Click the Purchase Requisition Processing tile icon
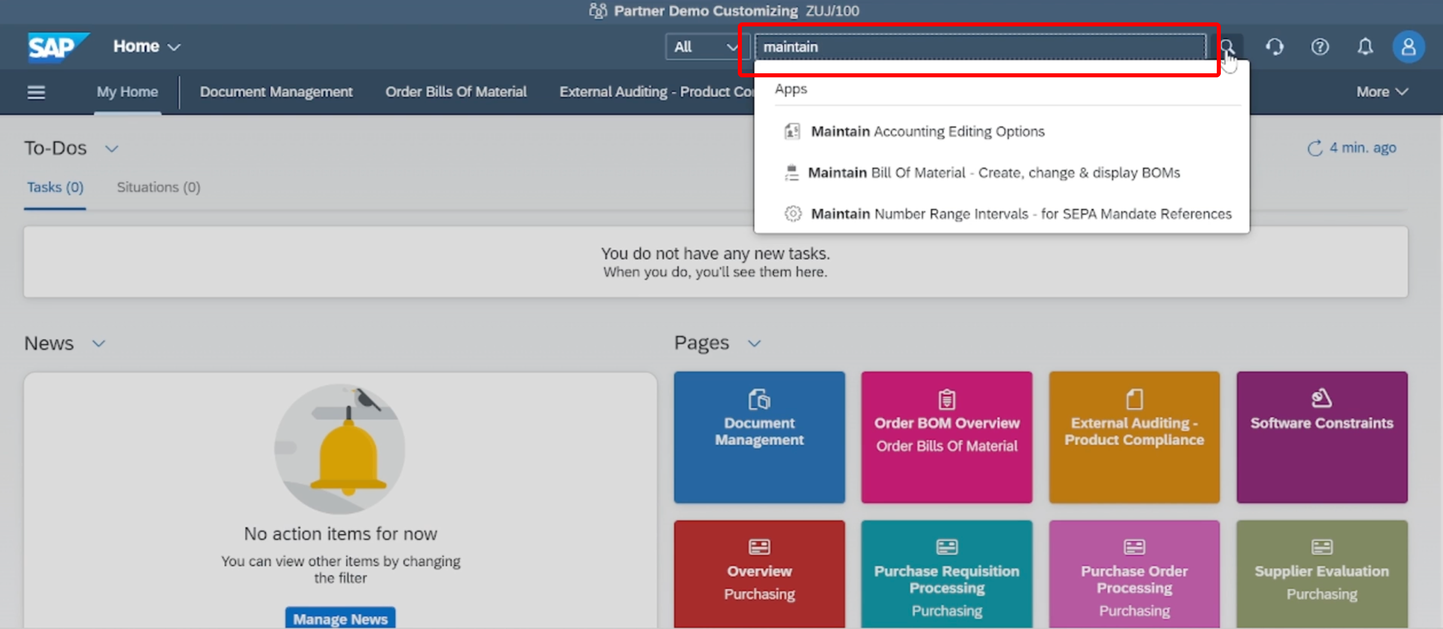This screenshot has height=629, width=1443. click(947, 547)
